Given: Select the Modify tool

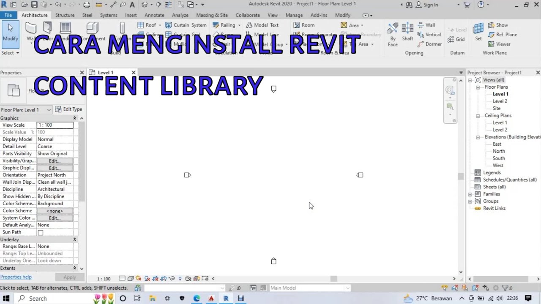Looking at the screenshot, I should click(x=10, y=32).
